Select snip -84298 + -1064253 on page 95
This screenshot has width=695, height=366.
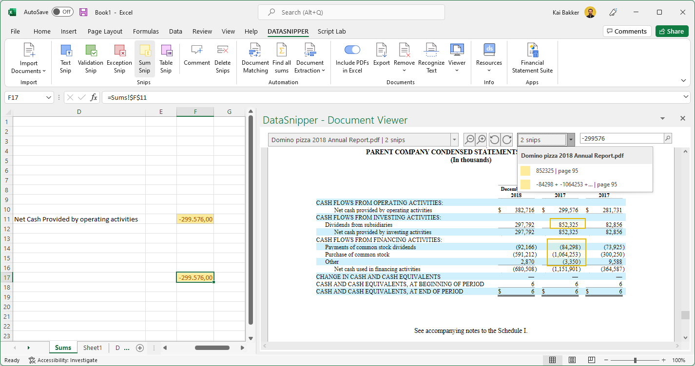click(x=585, y=184)
